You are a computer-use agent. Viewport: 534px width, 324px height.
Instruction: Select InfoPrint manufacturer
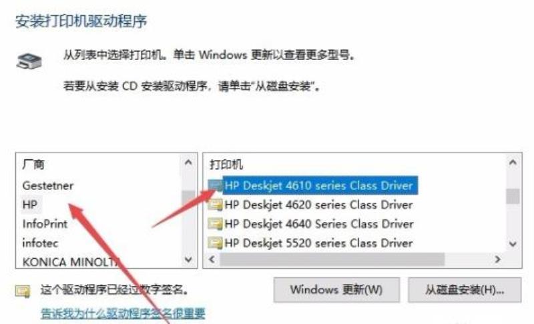pyautogui.click(x=45, y=224)
